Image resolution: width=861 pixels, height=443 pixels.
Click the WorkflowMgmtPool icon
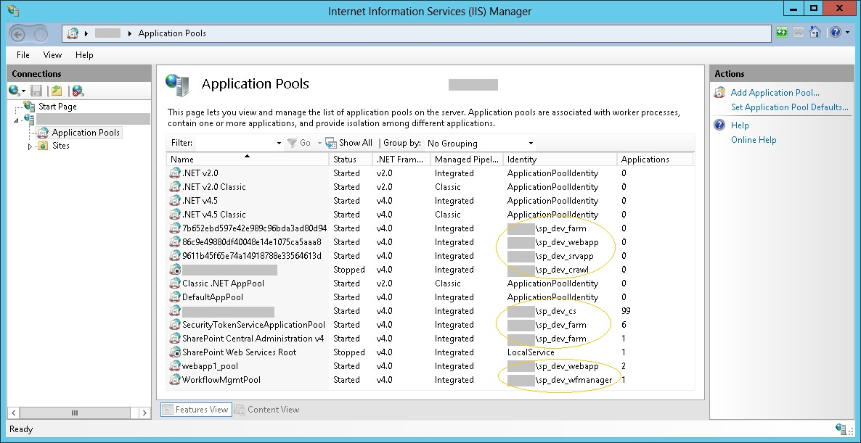(x=175, y=380)
